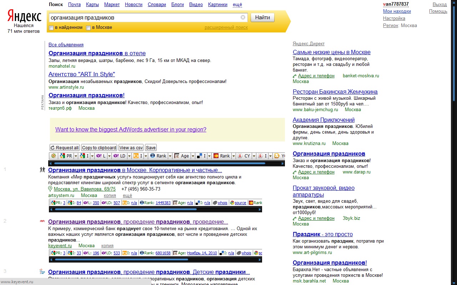Open the Alexa Rank column dropdown arrow
The width and height of the screenshot is (457, 285).
[x=170, y=156]
